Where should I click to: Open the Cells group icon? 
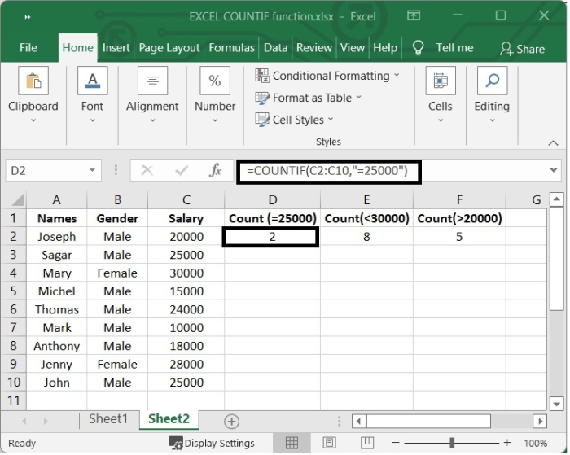click(440, 81)
